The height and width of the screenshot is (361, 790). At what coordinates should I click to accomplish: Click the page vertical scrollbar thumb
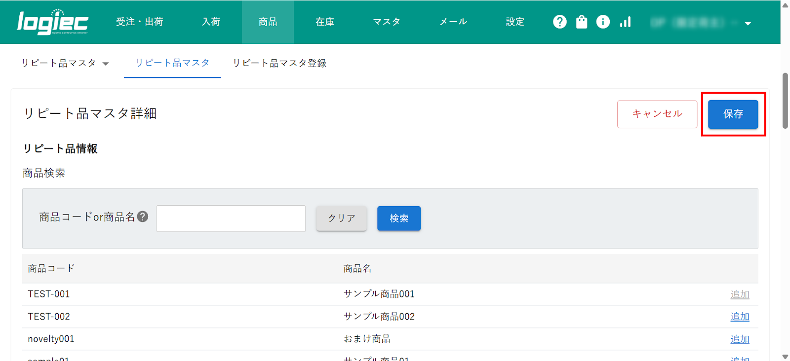(x=785, y=101)
